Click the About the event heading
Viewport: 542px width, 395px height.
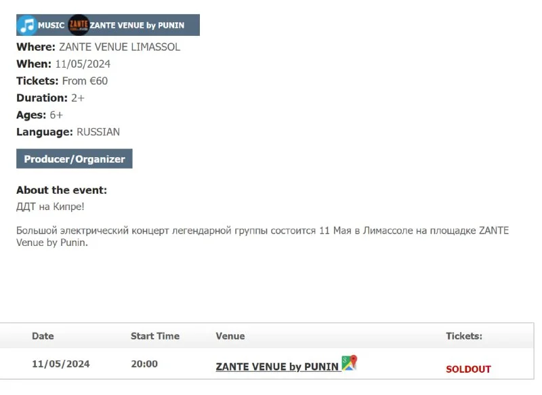(62, 190)
